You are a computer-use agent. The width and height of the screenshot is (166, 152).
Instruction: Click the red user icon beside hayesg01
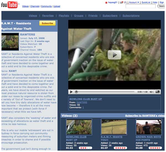(x=106, y=2)
